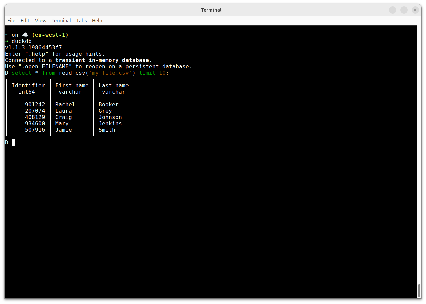Click the Identifier column header

[x=28, y=85]
